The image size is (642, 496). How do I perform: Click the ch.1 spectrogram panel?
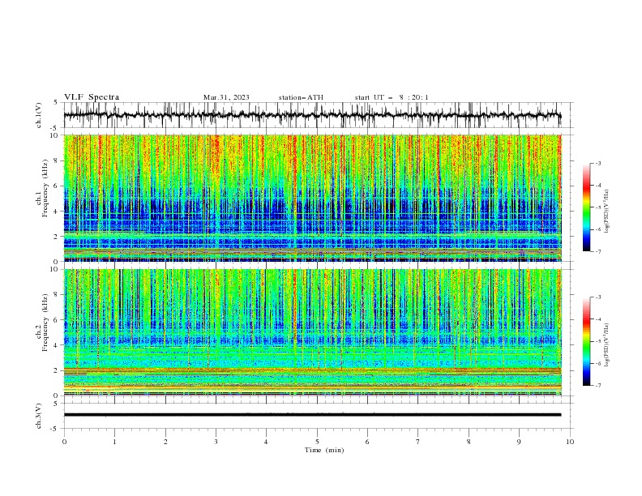[x=313, y=198]
